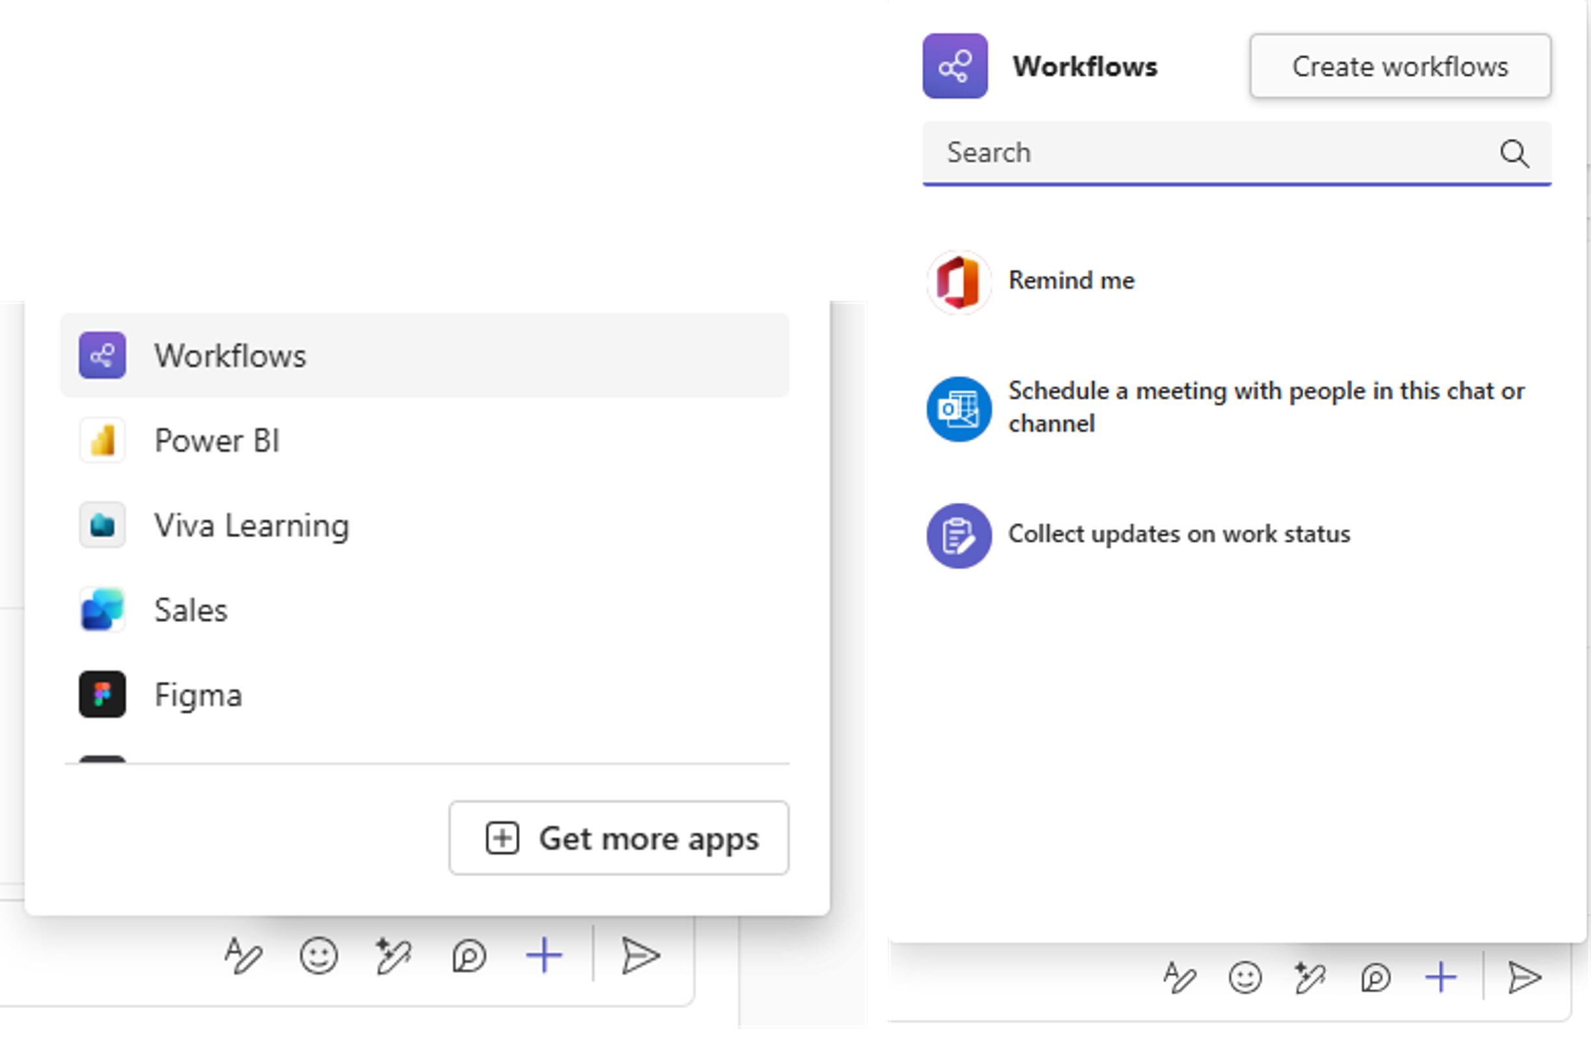This screenshot has width=1591, height=1045.
Task: Click the search magnifier icon in the Workflows panel
Action: pos(1514,153)
